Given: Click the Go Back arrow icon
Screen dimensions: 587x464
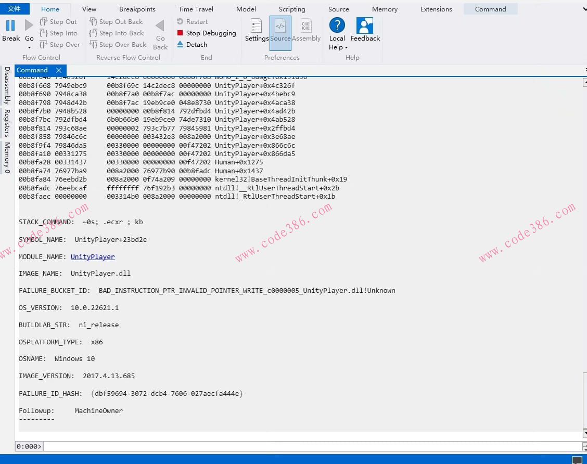Looking at the screenshot, I should 160,25.
